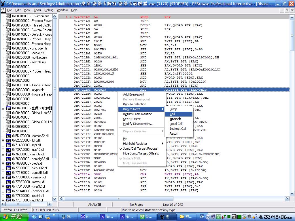Switch to the '数...' taskbar button
295x221 pixels.
pyautogui.click(x=68, y=217)
